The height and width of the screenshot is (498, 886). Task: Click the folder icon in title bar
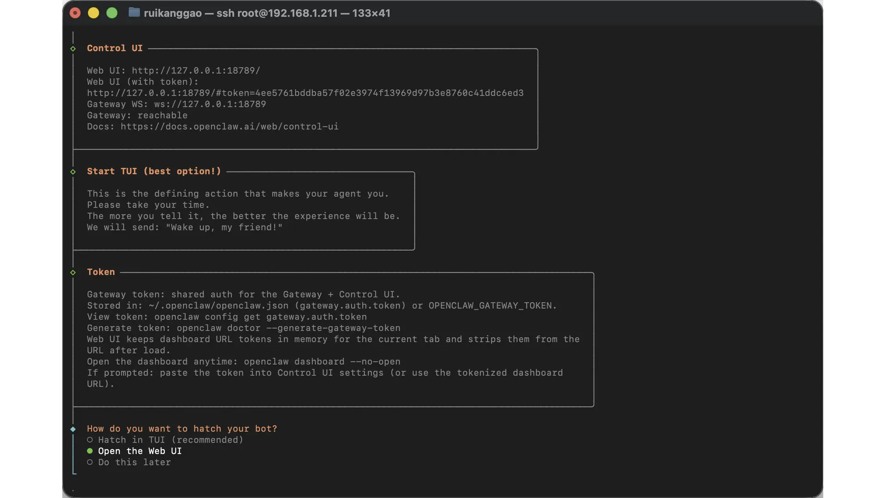point(134,12)
